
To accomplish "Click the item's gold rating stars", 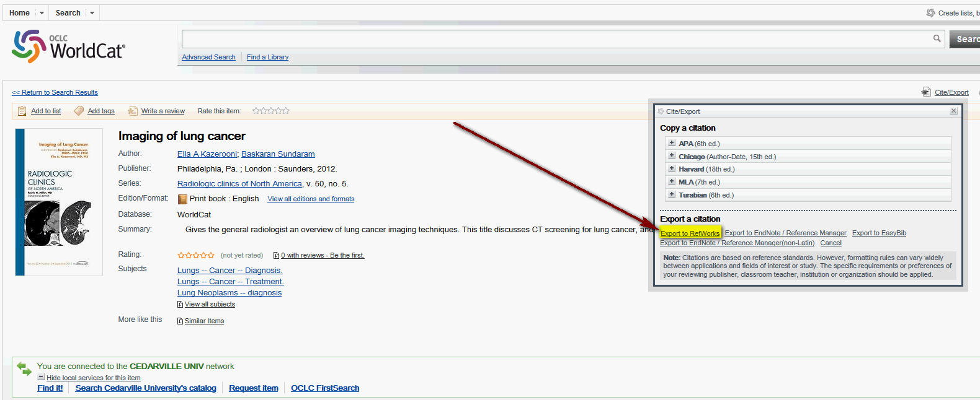I will 196,255.
